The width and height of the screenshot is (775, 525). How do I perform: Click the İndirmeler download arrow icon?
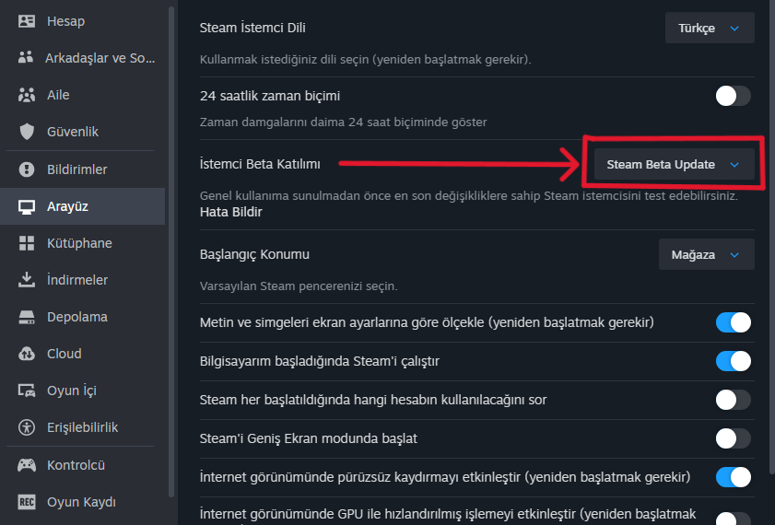tap(27, 280)
